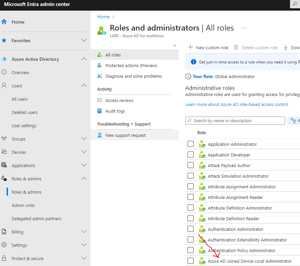Open Learn more about Azure AD role-based access link
This screenshot has height=266, width=300.
(236, 104)
